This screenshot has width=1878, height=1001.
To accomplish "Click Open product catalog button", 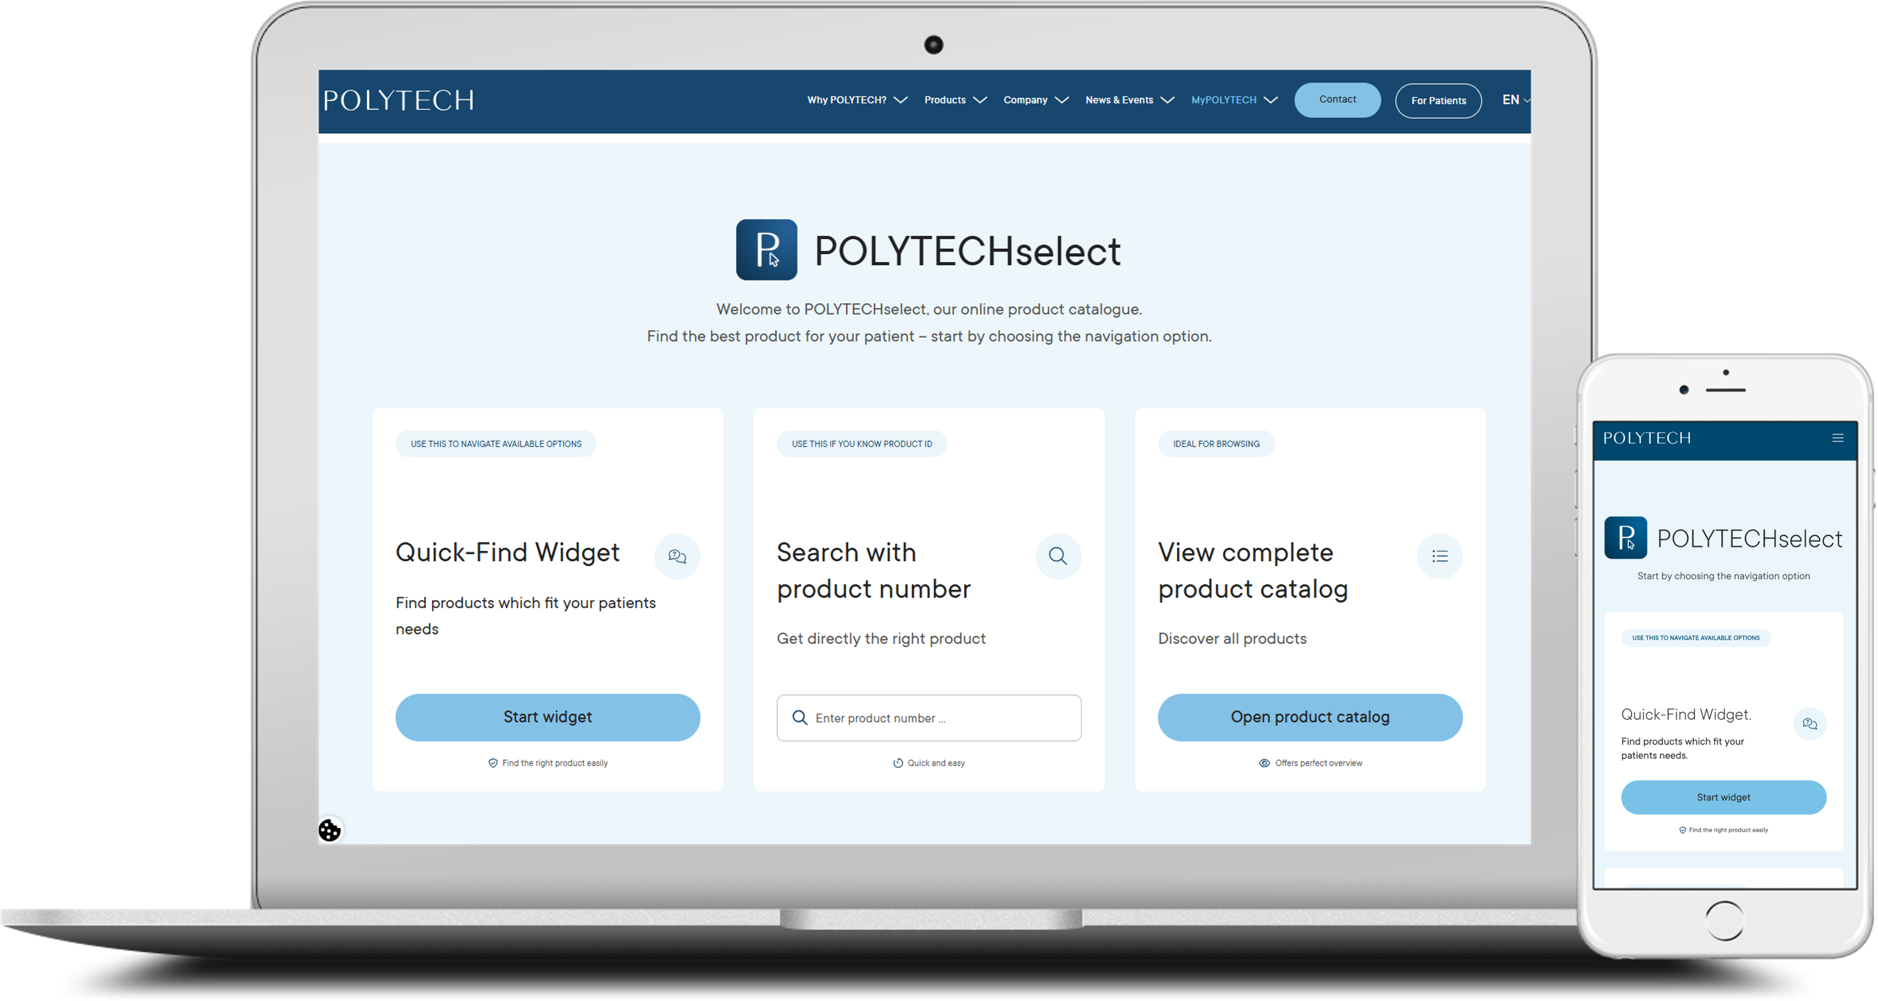I will pyautogui.click(x=1310, y=717).
